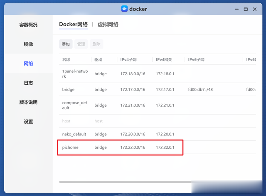Click gateway 172.17.0.1

pyautogui.click(x=165, y=90)
